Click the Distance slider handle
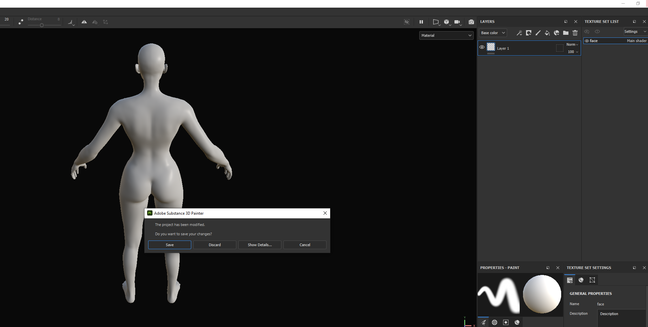 click(x=42, y=25)
